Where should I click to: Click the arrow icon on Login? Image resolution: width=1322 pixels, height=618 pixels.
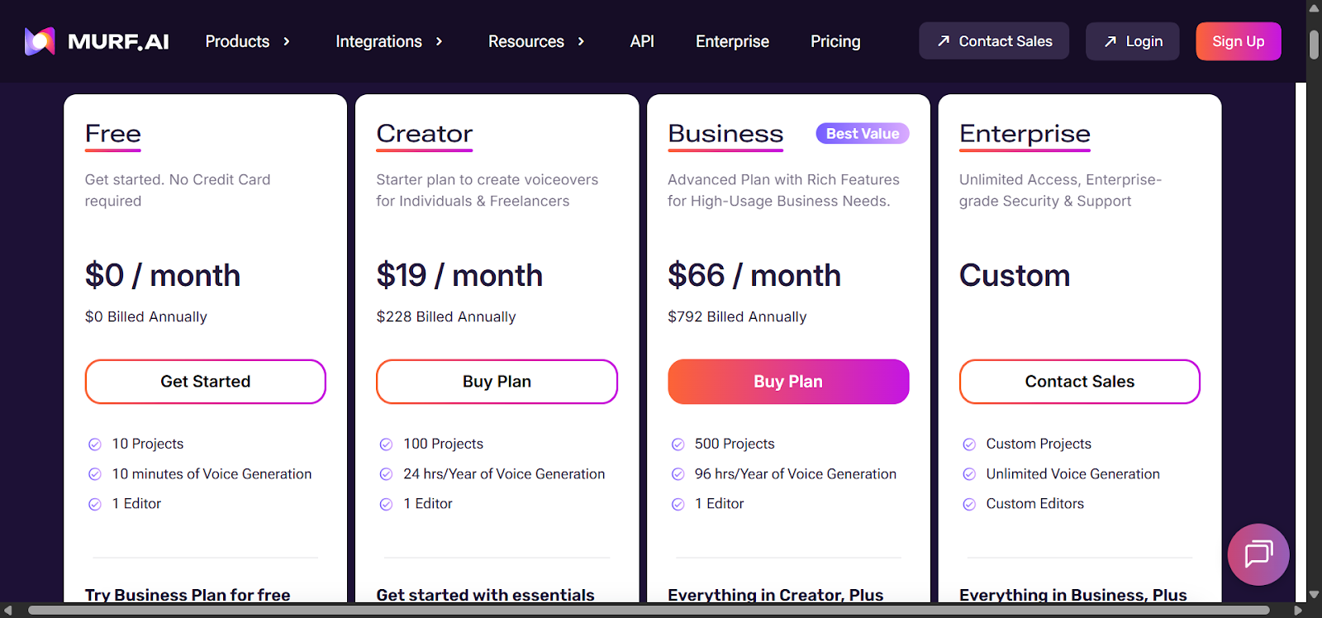tap(1110, 41)
